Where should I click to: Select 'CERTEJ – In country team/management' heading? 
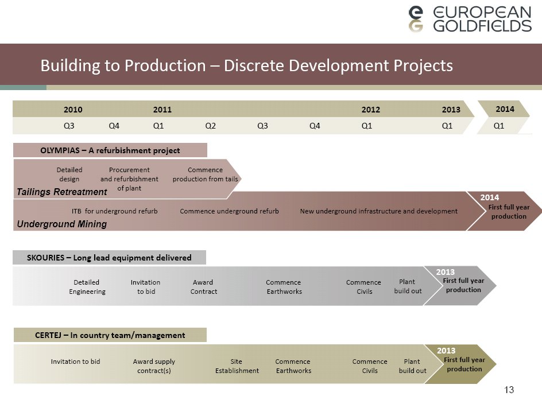pos(110,335)
